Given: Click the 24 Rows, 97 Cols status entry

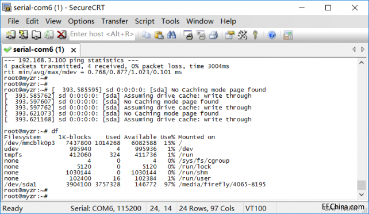Looking at the screenshot, I should (206, 208).
